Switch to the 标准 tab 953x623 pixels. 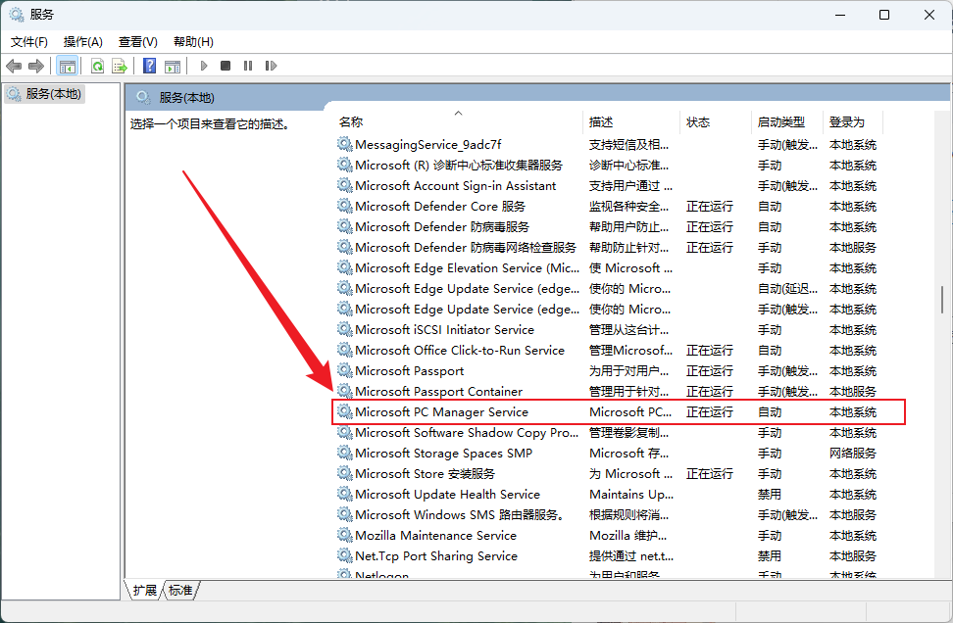tap(180, 590)
